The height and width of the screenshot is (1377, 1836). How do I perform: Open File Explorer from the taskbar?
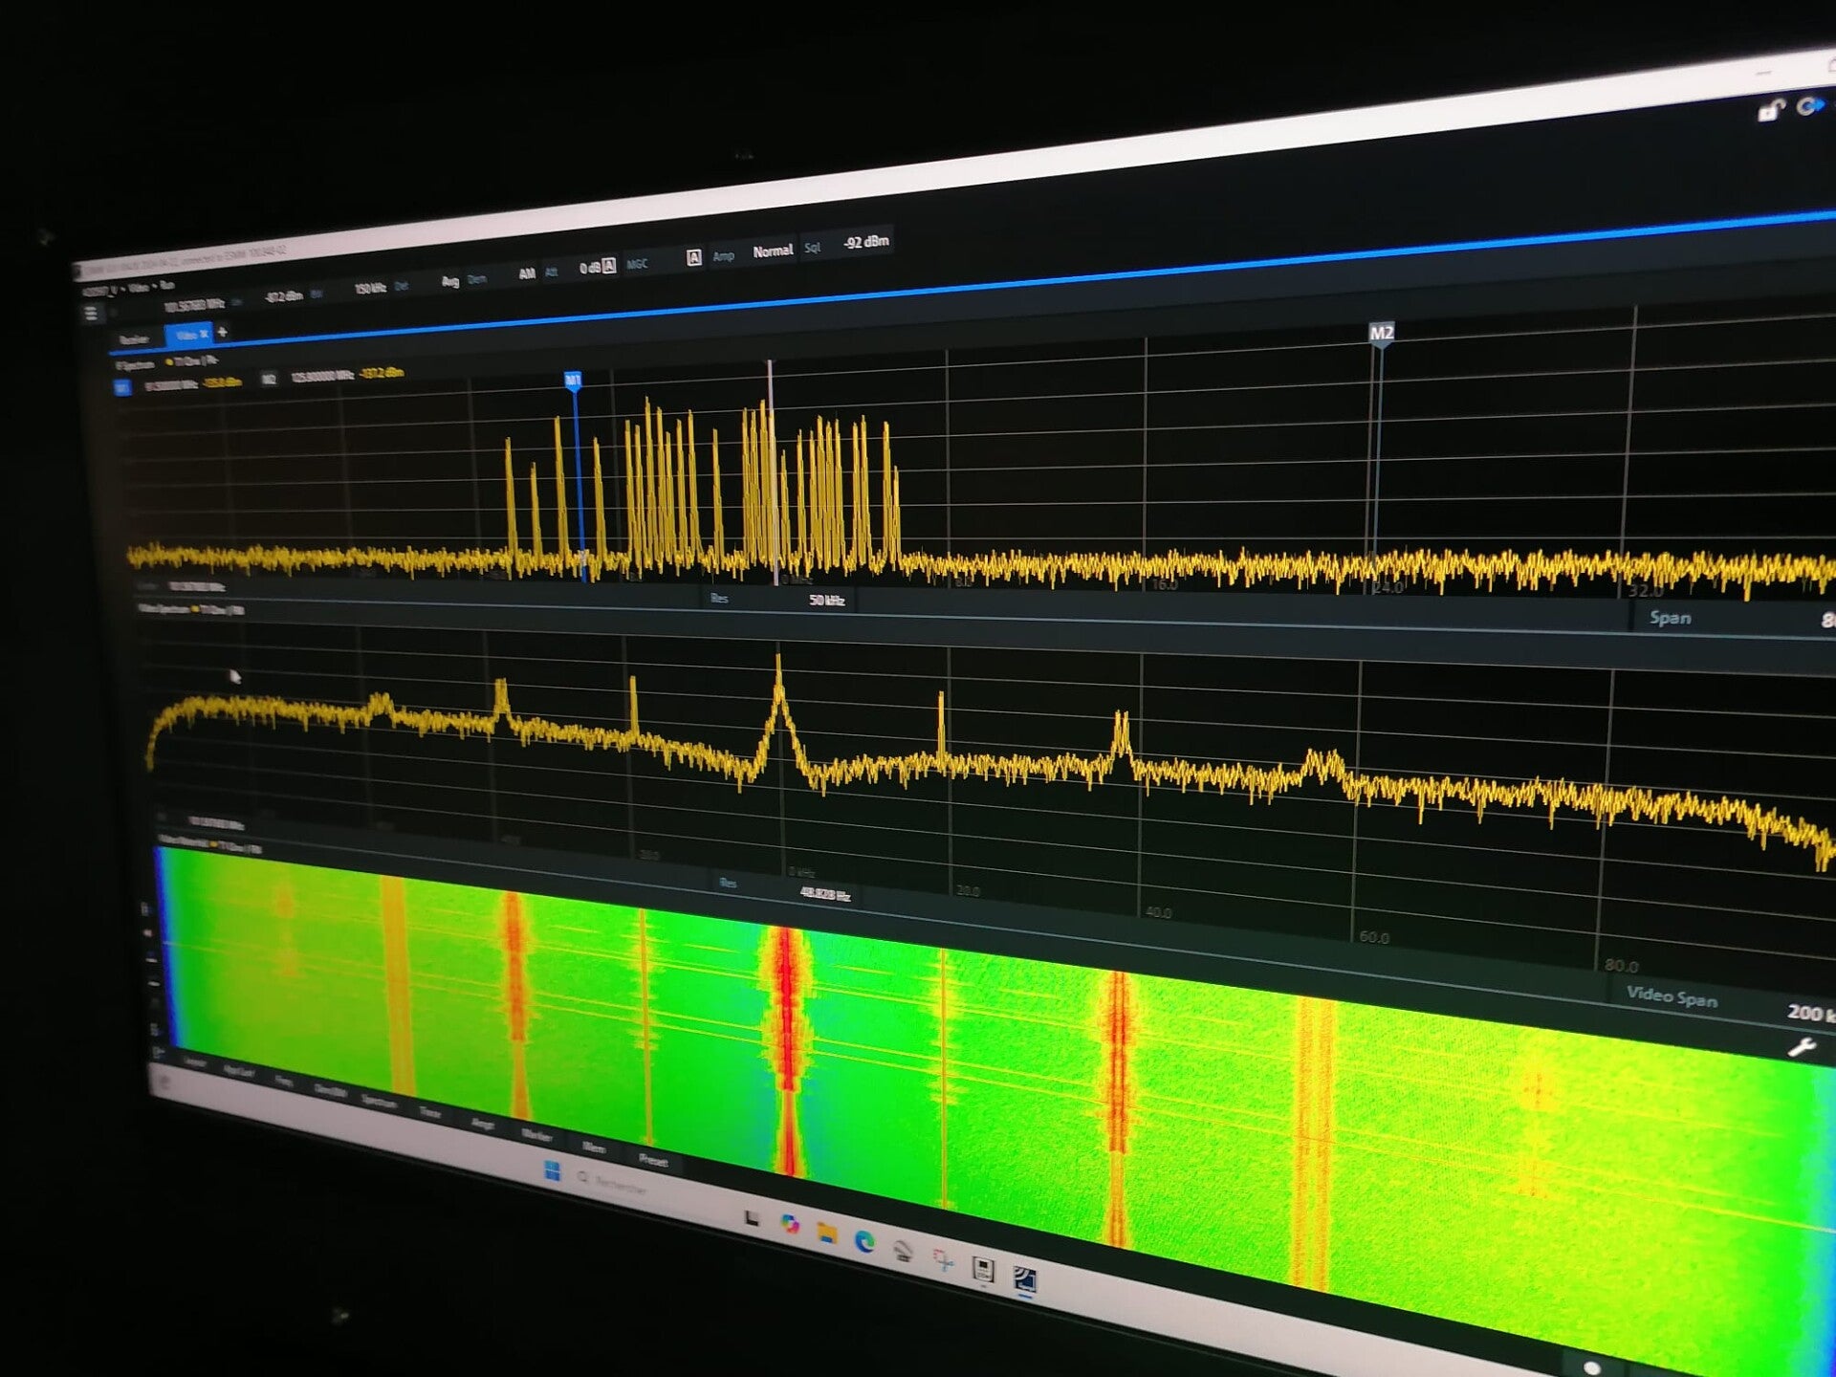point(827,1234)
